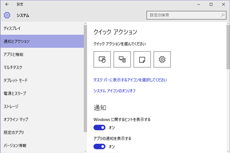This screenshot has height=153, width=230.
Task: Select ディスプレイ in the sidebar
Action: click(42, 28)
